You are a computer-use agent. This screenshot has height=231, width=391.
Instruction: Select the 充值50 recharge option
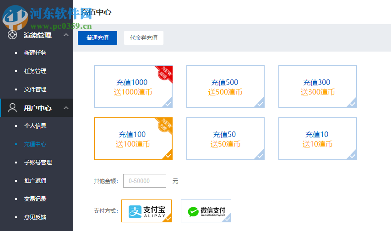[225, 139]
